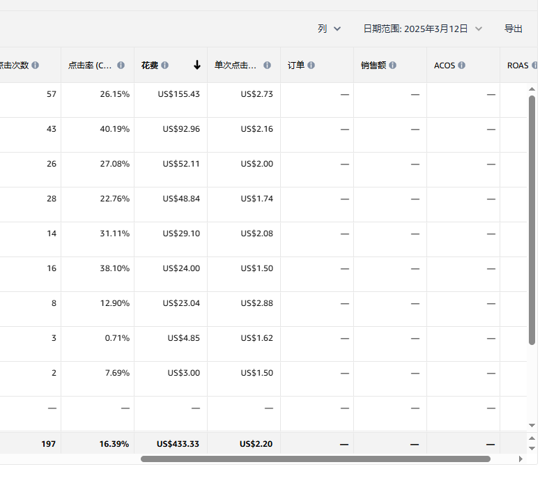This screenshot has width=540, height=483.
Task: Click the table's vertical scrollbar thumb
Action: (x=532, y=220)
